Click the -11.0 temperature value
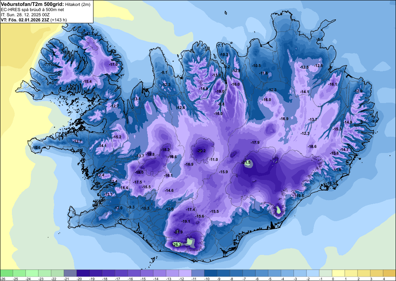 pos(214,159)
